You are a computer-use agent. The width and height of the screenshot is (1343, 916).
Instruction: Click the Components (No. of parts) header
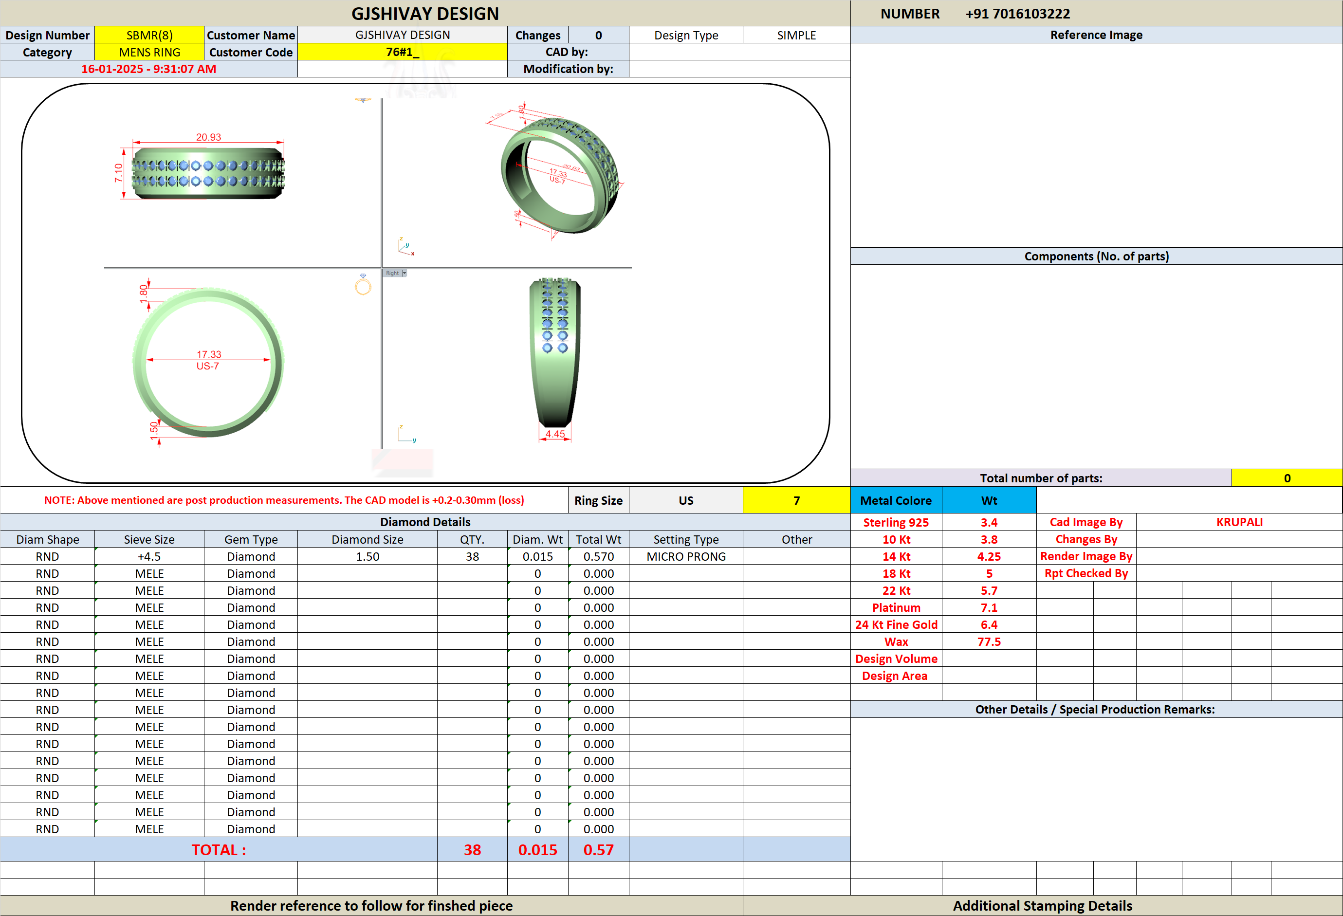point(1096,256)
